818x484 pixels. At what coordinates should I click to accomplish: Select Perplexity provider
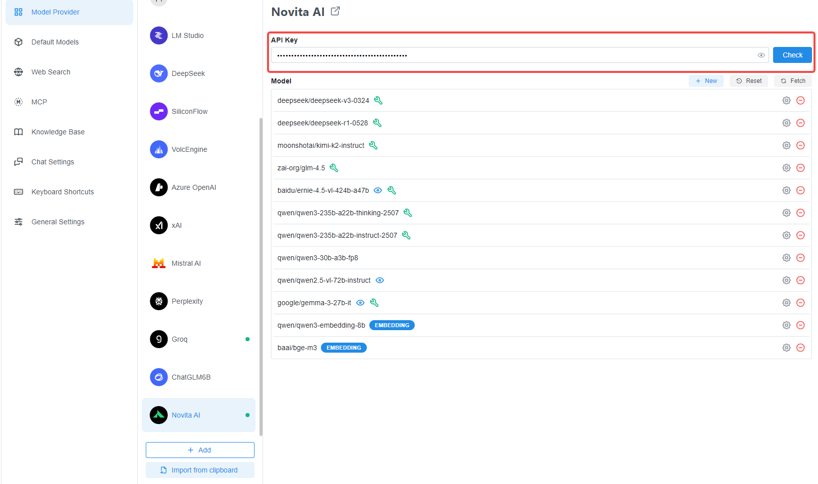click(199, 301)
